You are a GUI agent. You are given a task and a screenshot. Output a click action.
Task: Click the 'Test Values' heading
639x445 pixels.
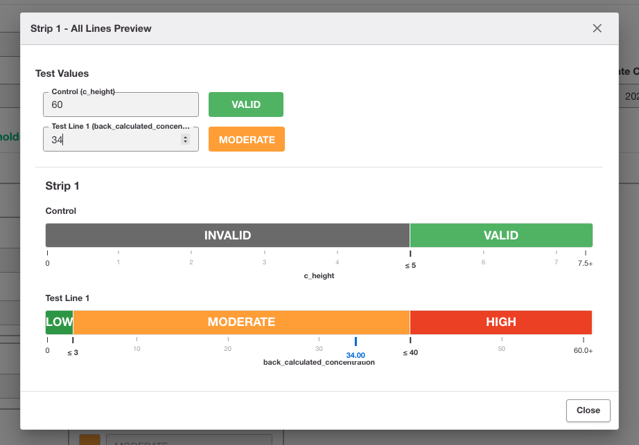(x=62, y=73)
